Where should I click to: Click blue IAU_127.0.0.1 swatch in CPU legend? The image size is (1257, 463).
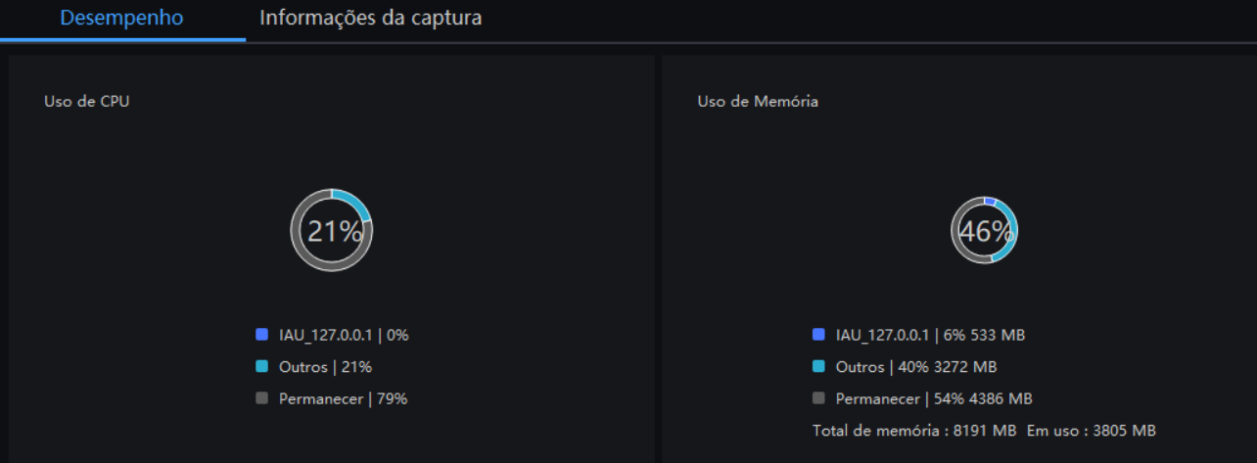point(261,335)
